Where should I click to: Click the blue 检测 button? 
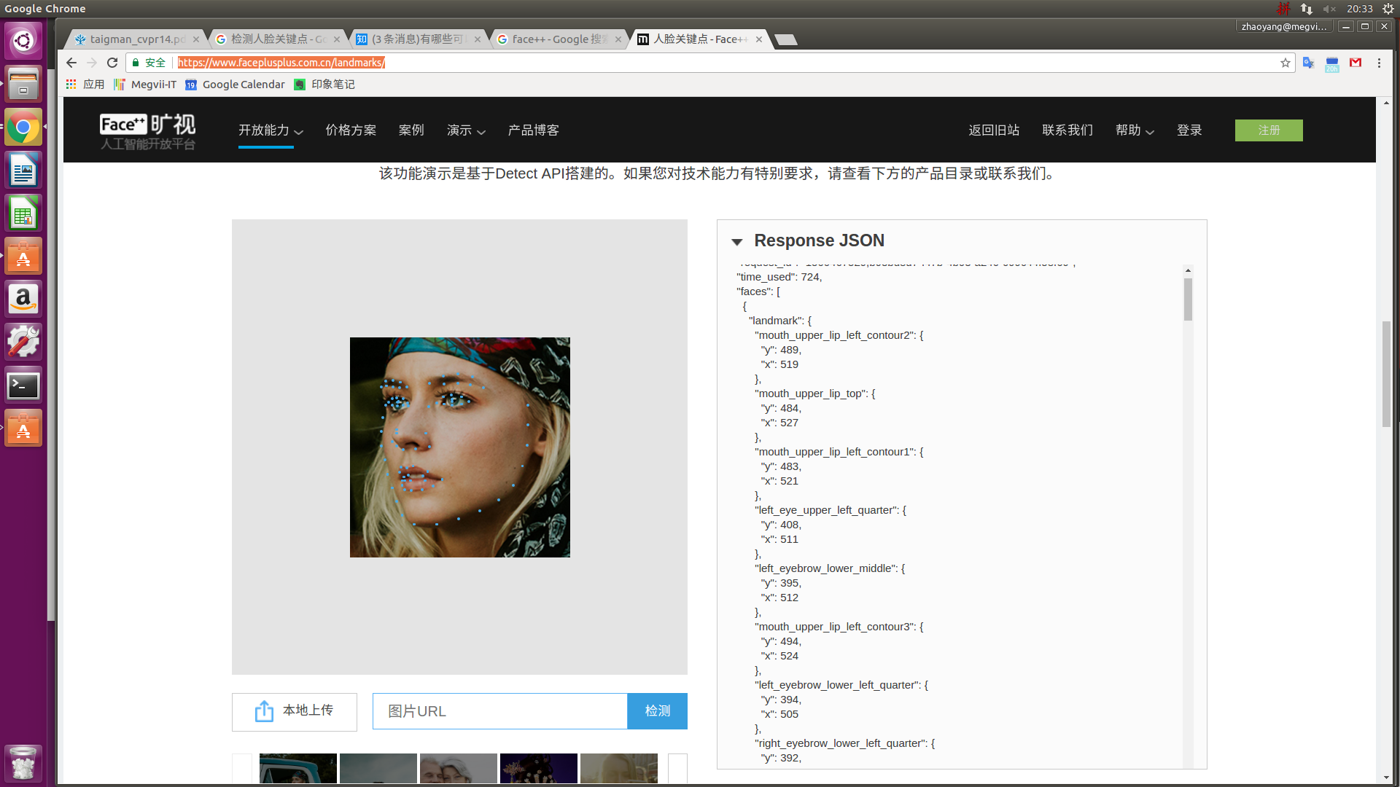pos(657,711)
